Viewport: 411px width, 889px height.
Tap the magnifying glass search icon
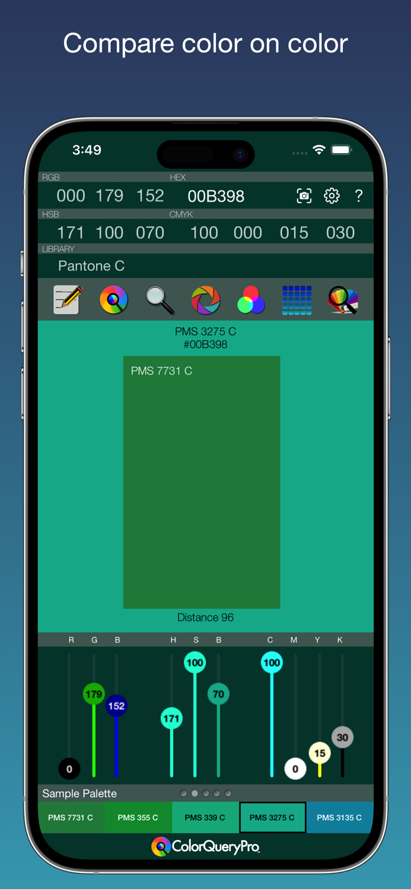coord(160,300)
